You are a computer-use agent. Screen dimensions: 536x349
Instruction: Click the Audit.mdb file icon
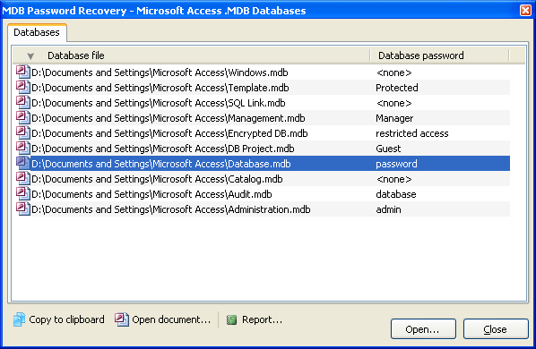[x=23, y=194]
